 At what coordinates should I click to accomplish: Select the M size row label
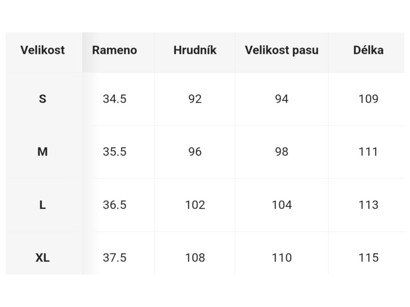click(42, 152)
